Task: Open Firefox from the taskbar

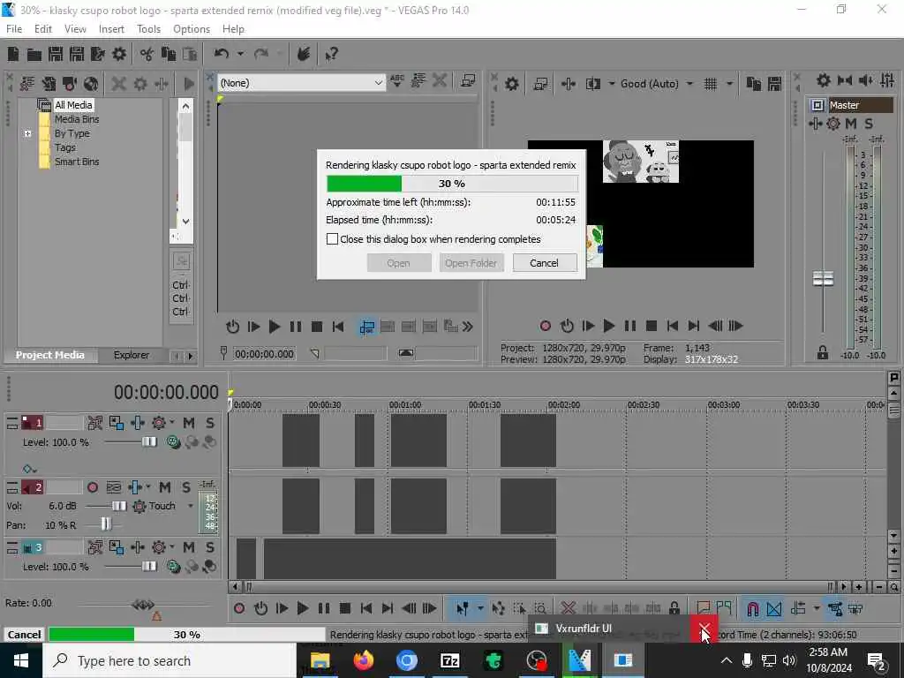Action: [x=363, y=660]
